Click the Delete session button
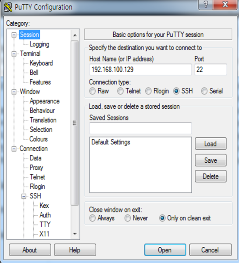 [211, 177]
